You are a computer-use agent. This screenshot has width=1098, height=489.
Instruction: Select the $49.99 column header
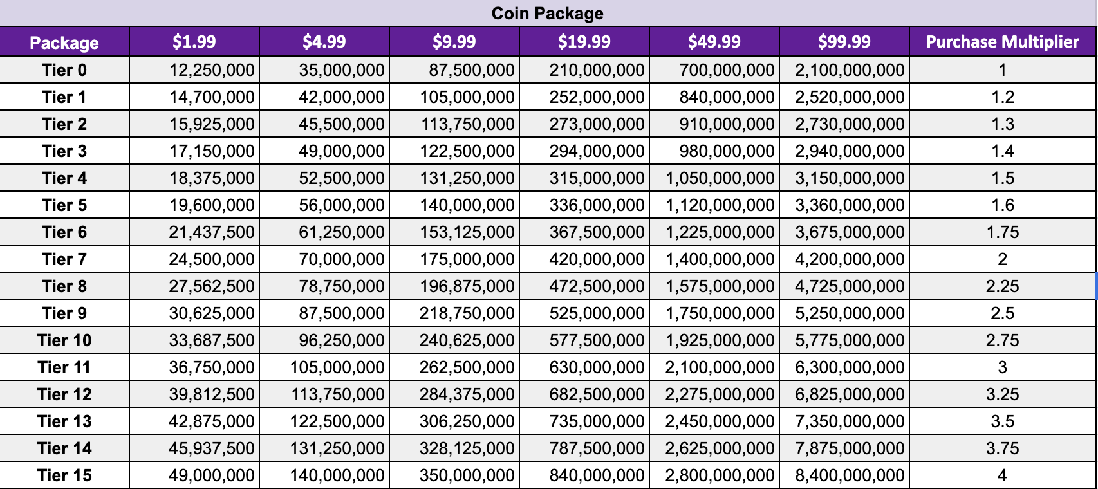(714, 42)
